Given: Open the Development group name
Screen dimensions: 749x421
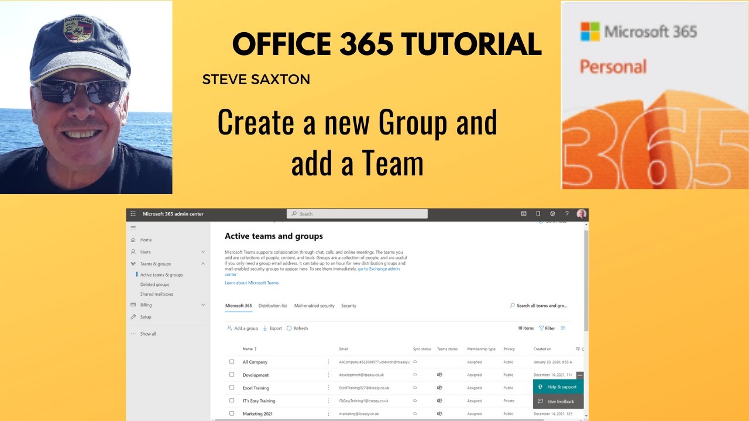Looking at the screenshot, I should pyautogui.click(x=256, y=375).
